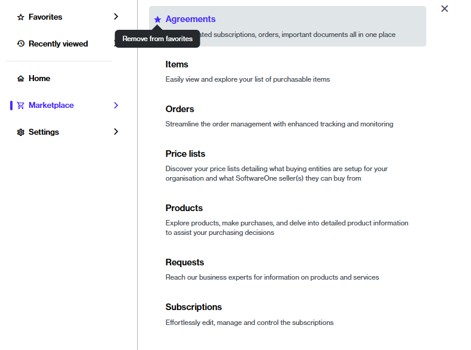Expand the Marketplace submenu chevron
This screenshot has width=471, height=350.
click(x=116, y=106)
